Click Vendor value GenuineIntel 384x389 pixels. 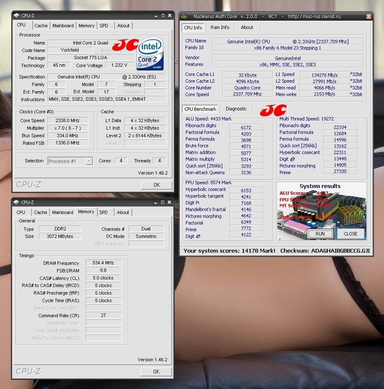(x=288, y=58)
